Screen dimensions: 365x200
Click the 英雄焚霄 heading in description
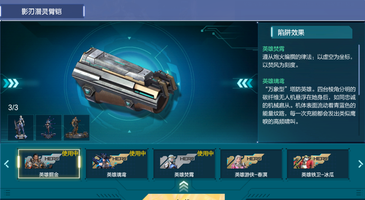click(x=273, y=49)
